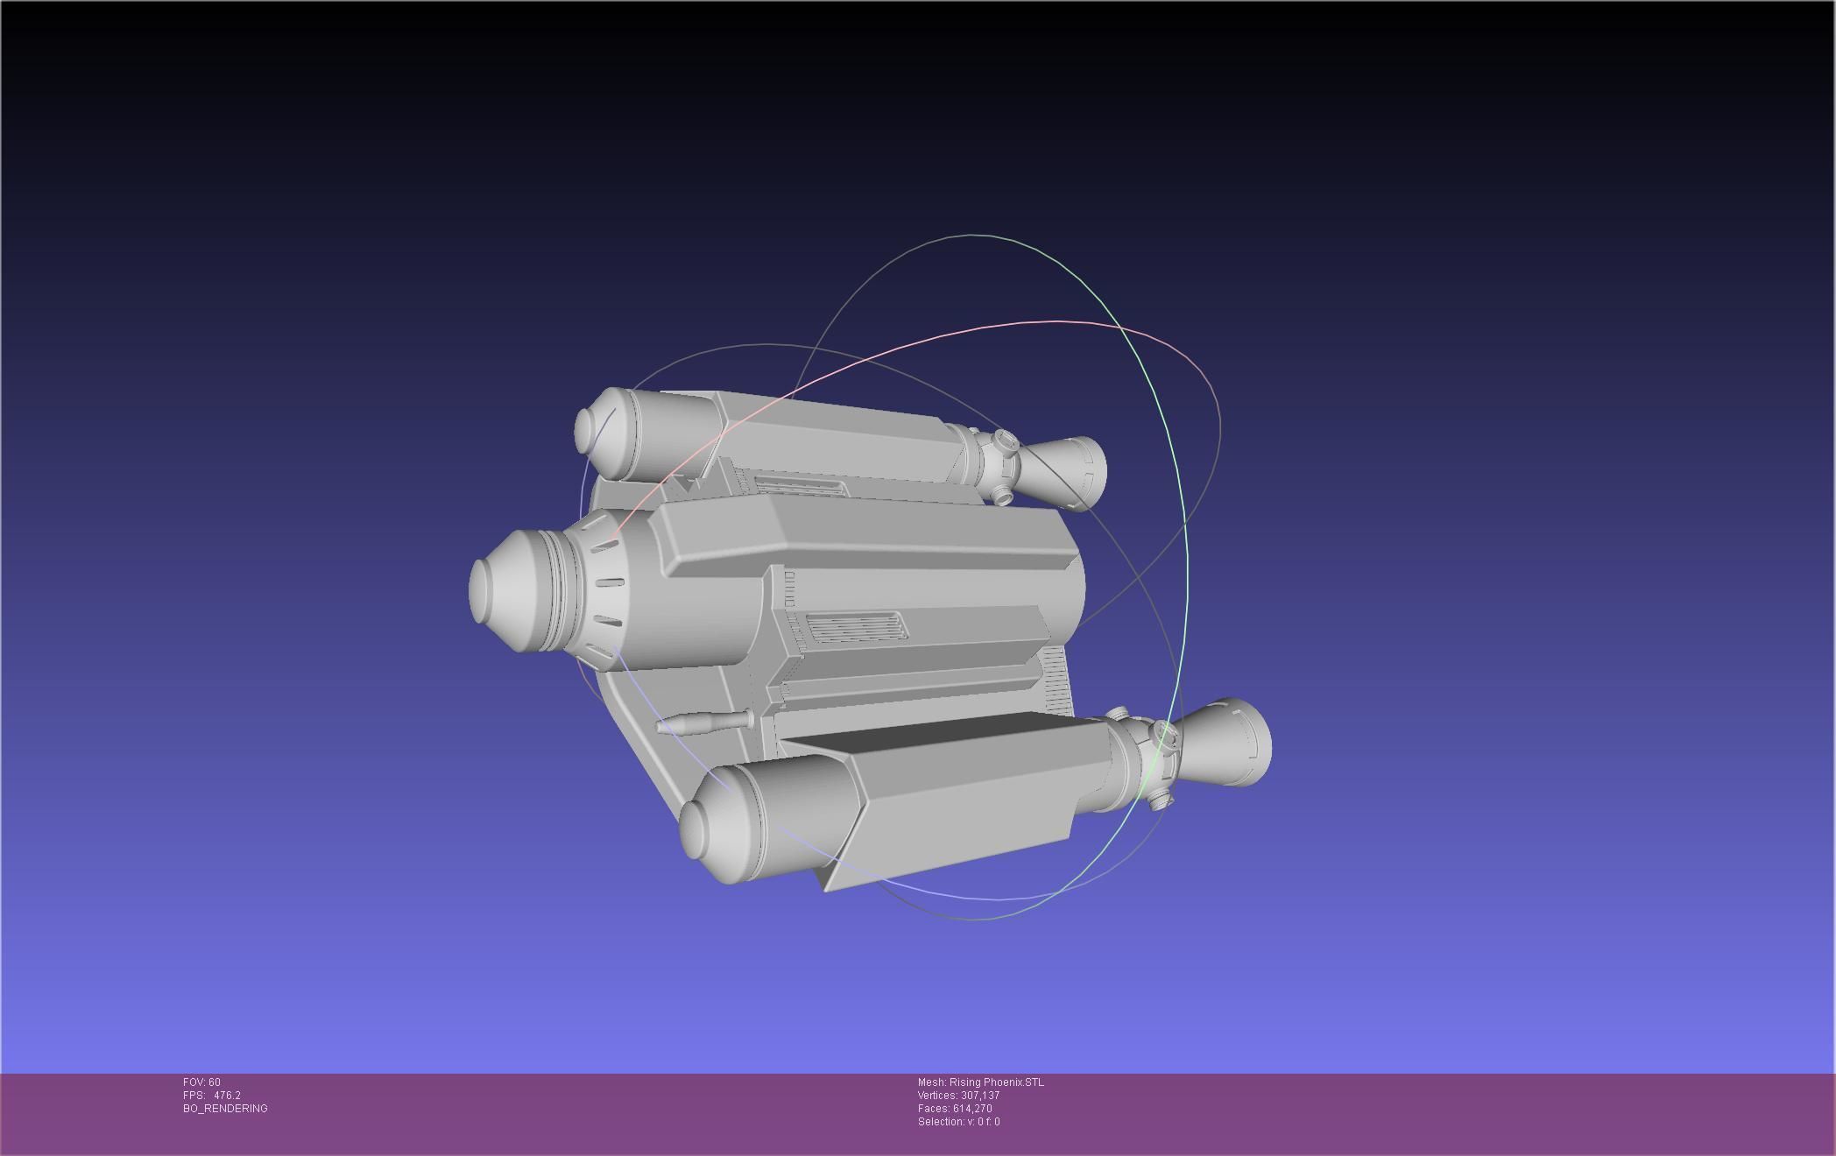Viewport: 1836px width, 1156px height.
Task: Click the upper right engine nozzle of the model
Action: coord(1063,473)
